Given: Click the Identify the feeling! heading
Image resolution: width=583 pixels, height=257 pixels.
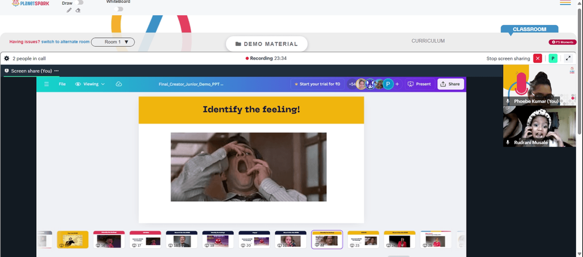Looking at the screenshot, I should coord(251,110).
